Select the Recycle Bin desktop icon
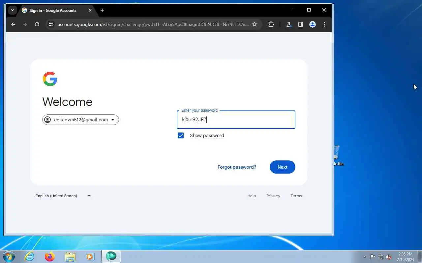The width and height of the screenshot is (422, 263). pyautogui.click(x=338, y=155)
